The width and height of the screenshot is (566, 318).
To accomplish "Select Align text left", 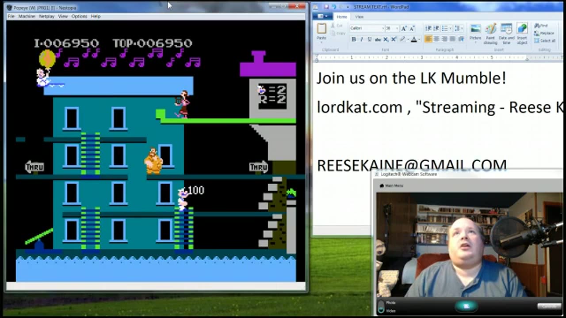I will [x=428, y=39].
